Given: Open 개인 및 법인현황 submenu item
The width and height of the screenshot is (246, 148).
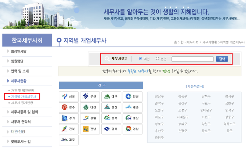Looking at the screenshot, I should click(22, 90).
